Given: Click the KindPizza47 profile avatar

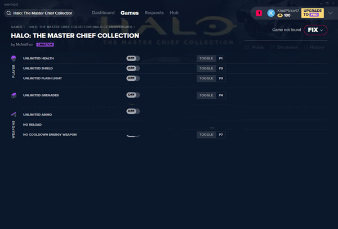Looking at the screenshot, I should tap(271, 12).
